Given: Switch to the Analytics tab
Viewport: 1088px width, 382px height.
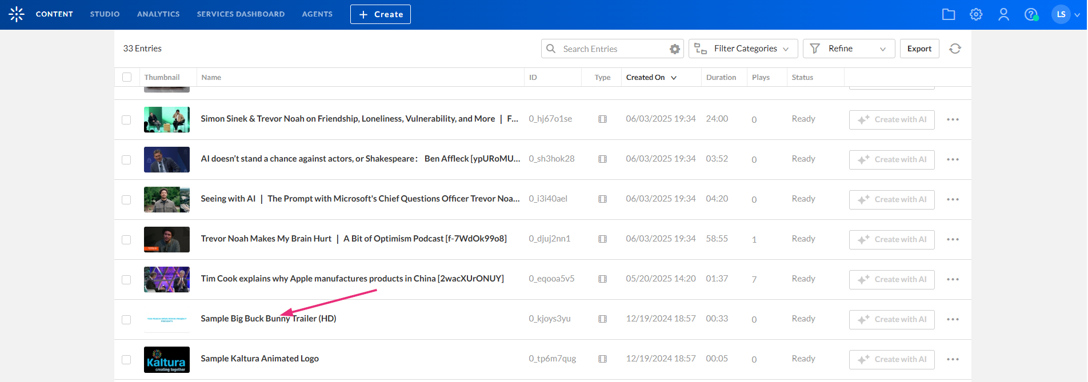Looking at the screenshot, I should click(x=158, y=14).
